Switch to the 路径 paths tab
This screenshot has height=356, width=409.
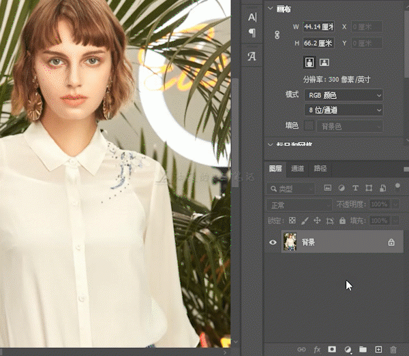[320, 169]
